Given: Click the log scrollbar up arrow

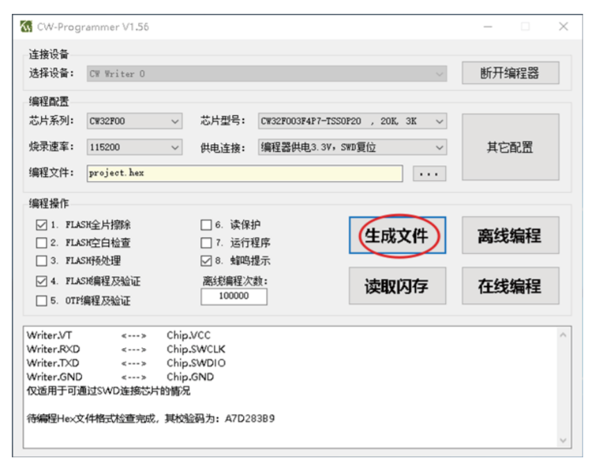Looking at the screenshot, I should click(x=563, y=335).
